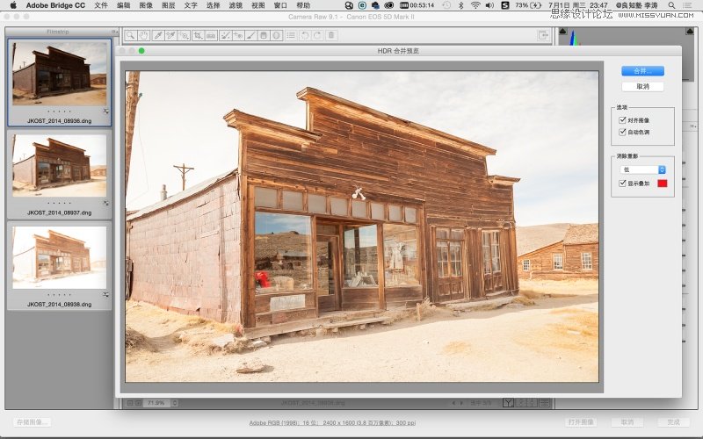Click the rotate counterclockwise icon

[x=304, y=35]
